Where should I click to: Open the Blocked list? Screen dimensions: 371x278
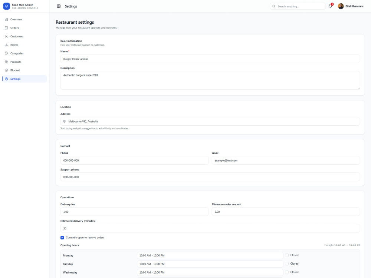coord(24,70)
